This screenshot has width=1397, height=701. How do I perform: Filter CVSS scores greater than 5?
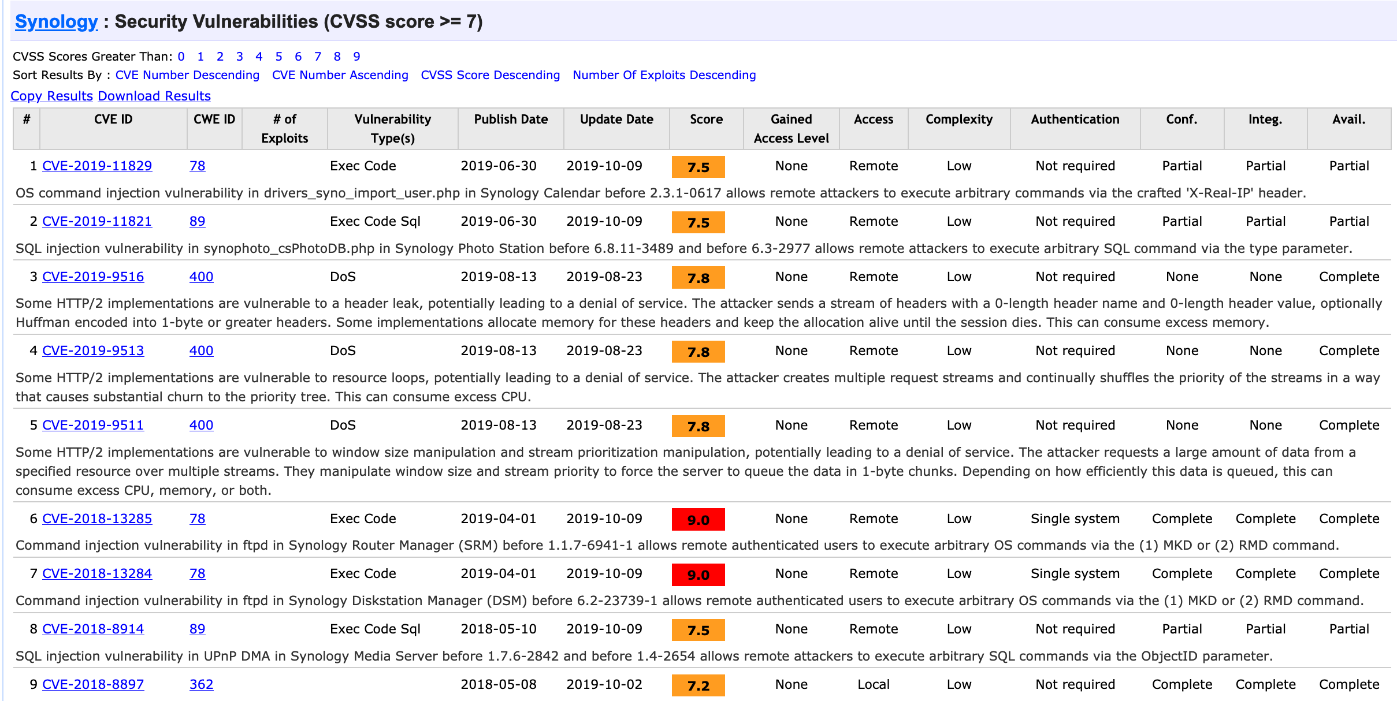pyautogui.click(x=278, y=57)
